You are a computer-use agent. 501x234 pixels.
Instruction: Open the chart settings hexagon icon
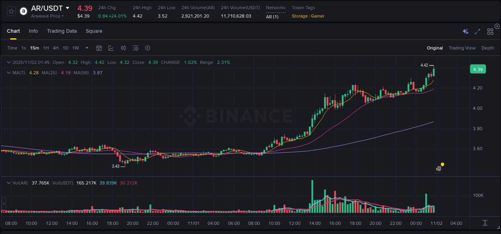[147, 48]
